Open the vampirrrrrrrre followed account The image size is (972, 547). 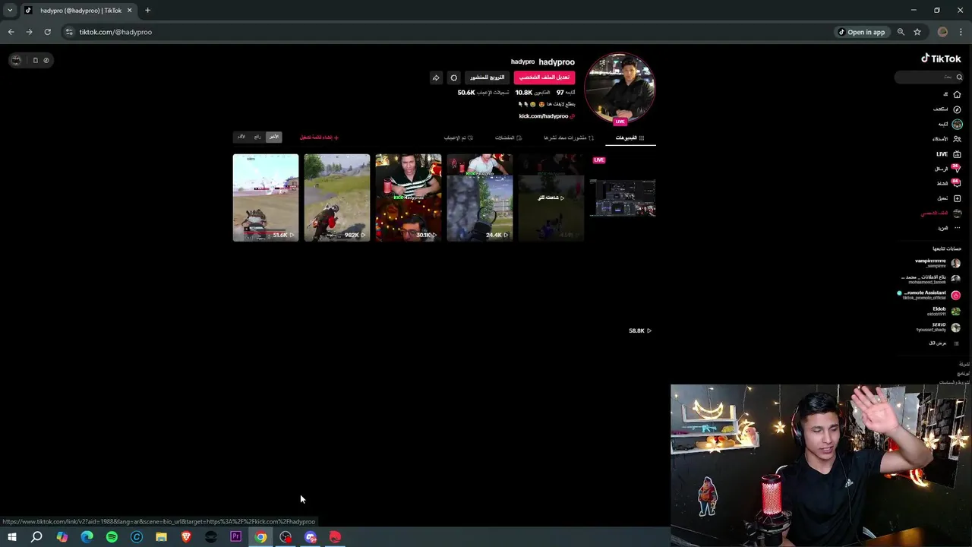939,263
